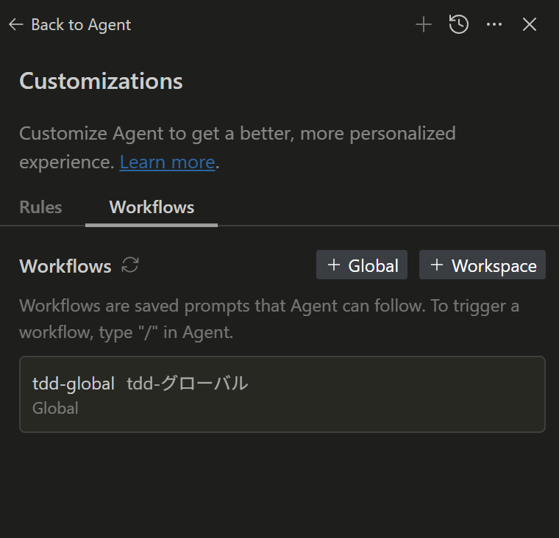Add a new Workspace workflow
Viewport: 559px width, 538px height.
[x=483, y=265]
